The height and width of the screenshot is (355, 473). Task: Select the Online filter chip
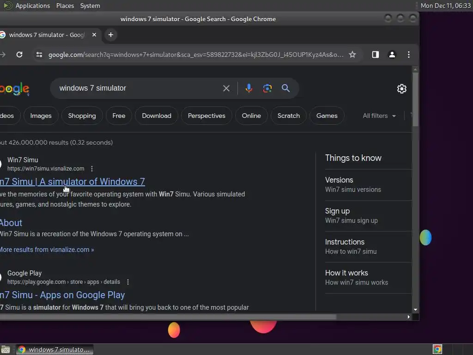251,116
